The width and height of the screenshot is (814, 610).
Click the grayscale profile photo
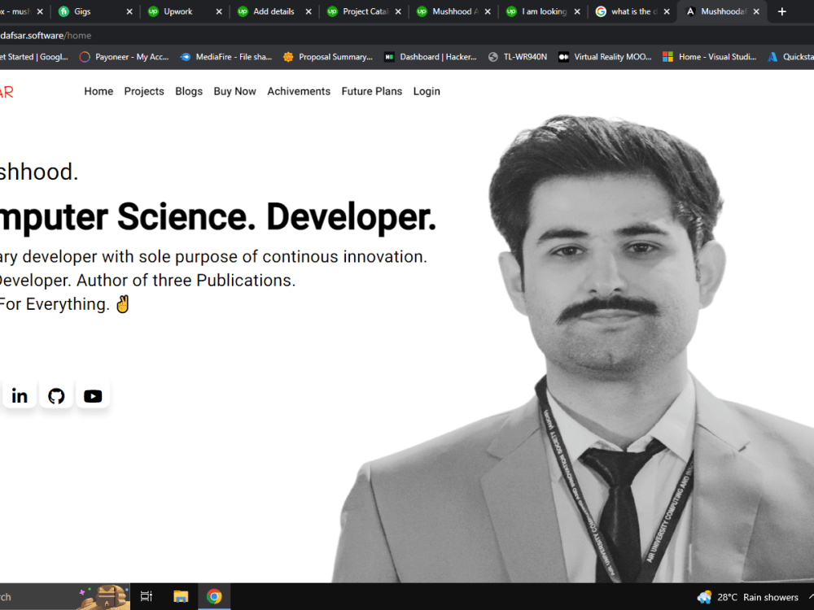pyautogui.click(x=572, y=349)
